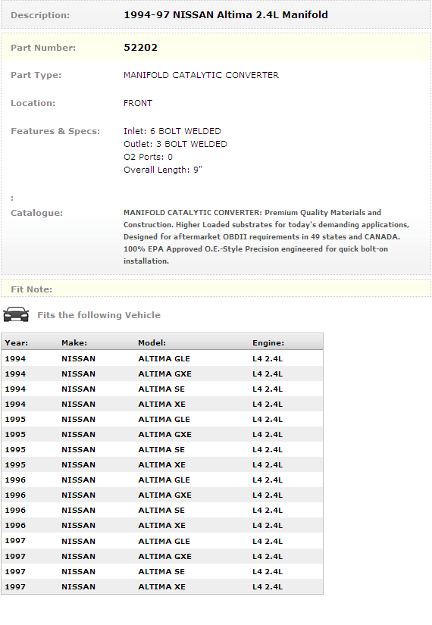Viewport: 432px width, 625px height.
Task: Click 'ALTIMA GXE' in the 1994 row
Action: [164, 374]
